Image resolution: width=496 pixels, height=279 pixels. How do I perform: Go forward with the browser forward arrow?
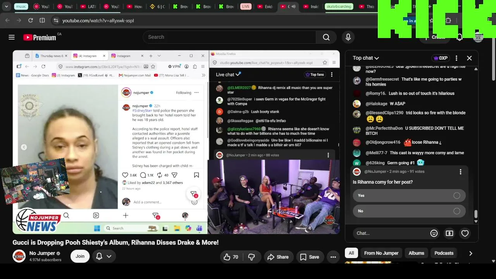point(19,21)
